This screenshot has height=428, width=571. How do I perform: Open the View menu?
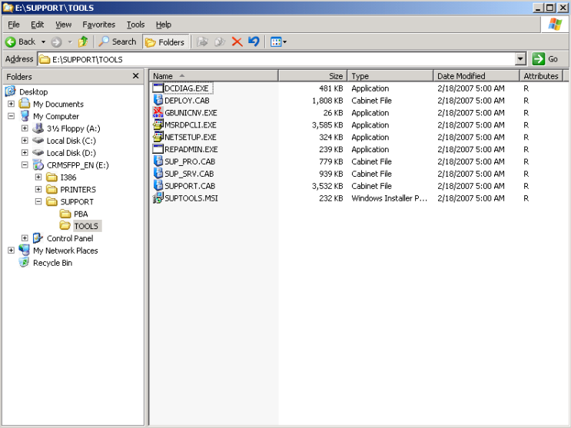63,25
